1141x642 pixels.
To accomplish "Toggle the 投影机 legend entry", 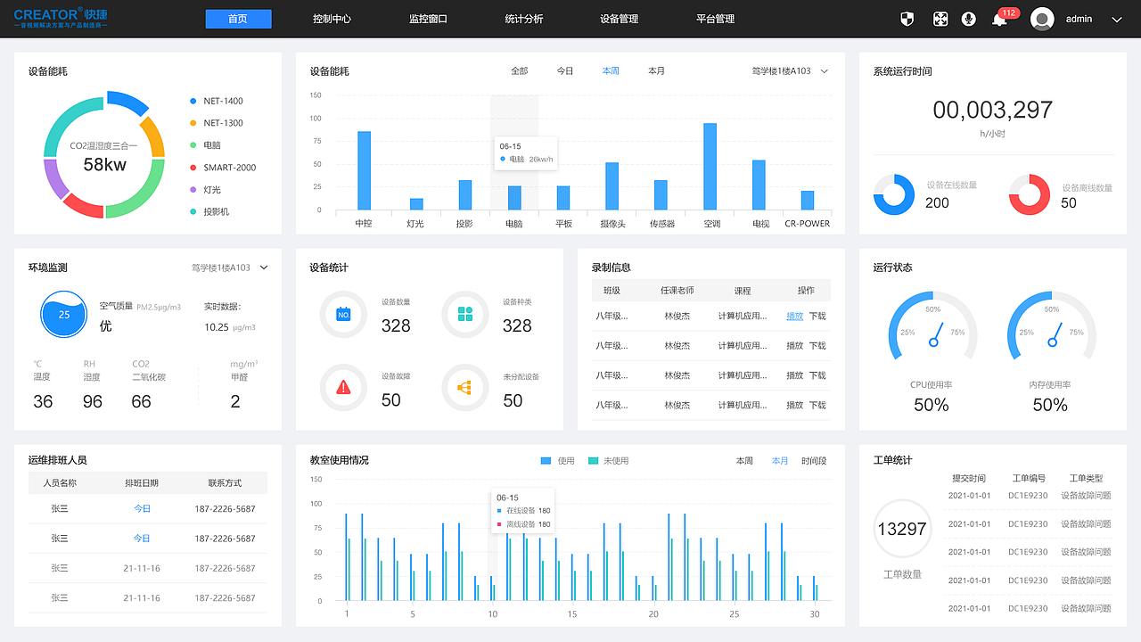I will pos(209,212).
